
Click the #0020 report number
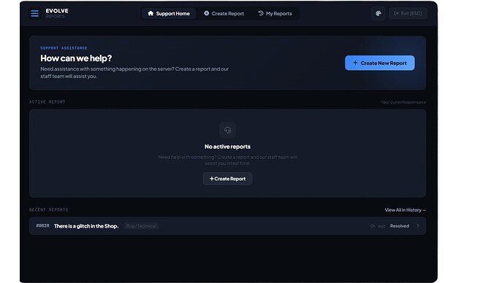click(43, 225)
